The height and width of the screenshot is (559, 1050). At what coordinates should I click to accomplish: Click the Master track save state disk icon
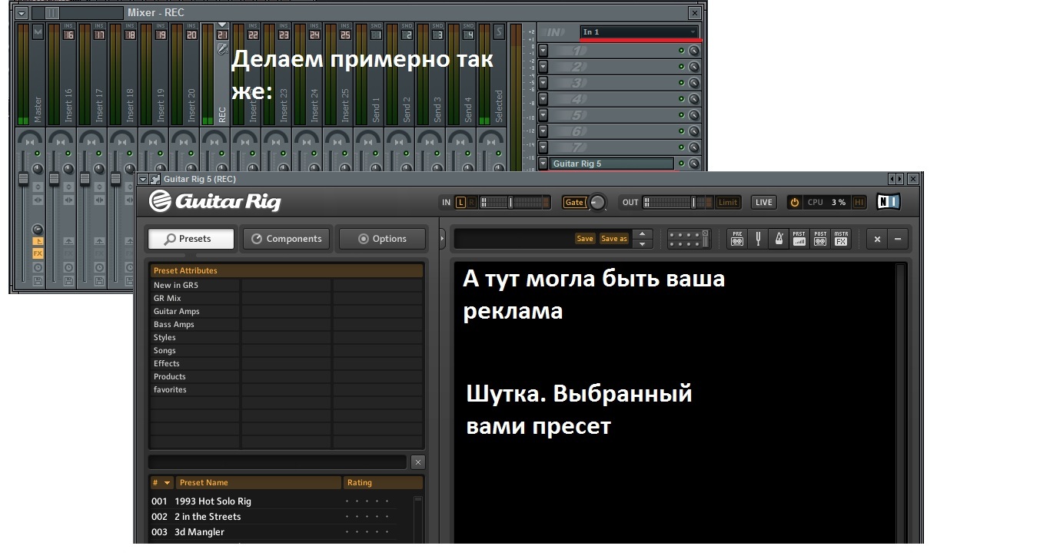coord(38,281)
